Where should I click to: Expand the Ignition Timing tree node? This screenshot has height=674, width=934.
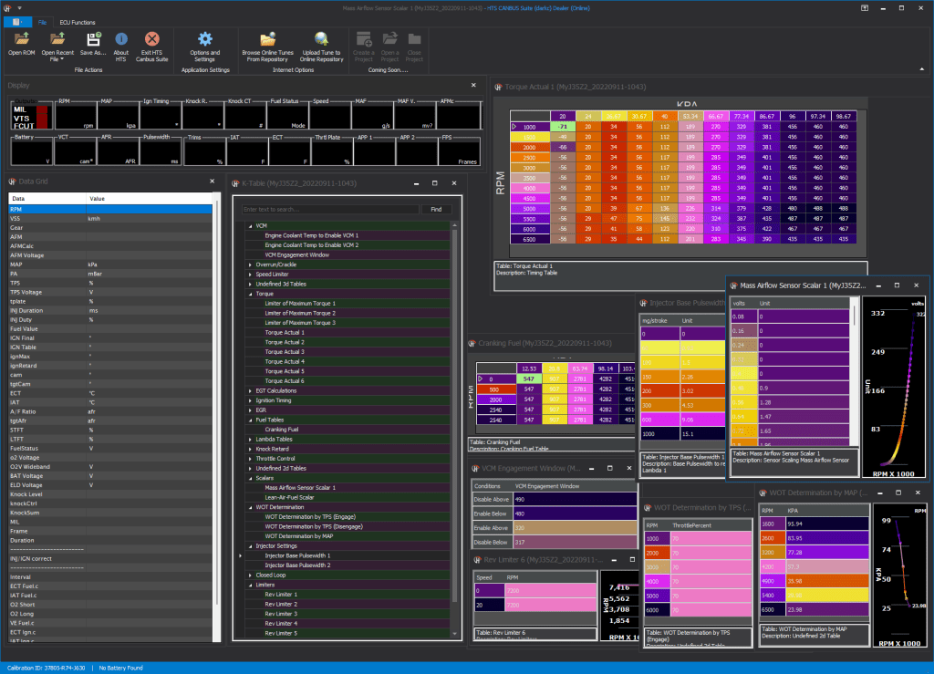coord(251,399)
